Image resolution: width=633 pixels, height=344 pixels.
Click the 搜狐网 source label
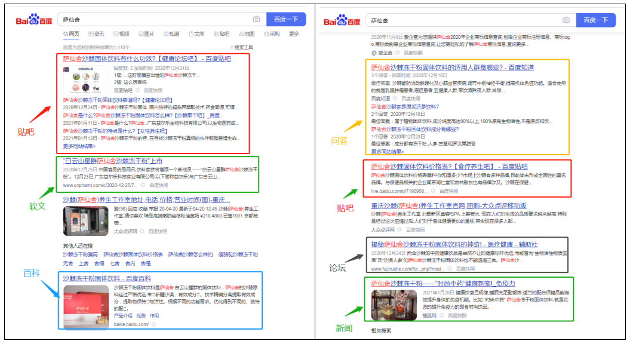(429, 315)
